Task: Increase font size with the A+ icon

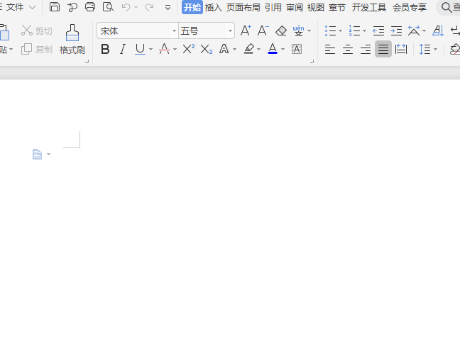Action: click(x=246, y=30)
